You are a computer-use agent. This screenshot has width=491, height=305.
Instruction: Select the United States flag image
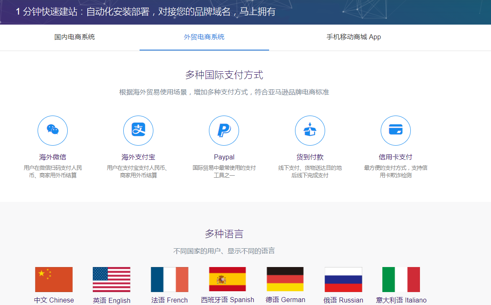point(112,280)
